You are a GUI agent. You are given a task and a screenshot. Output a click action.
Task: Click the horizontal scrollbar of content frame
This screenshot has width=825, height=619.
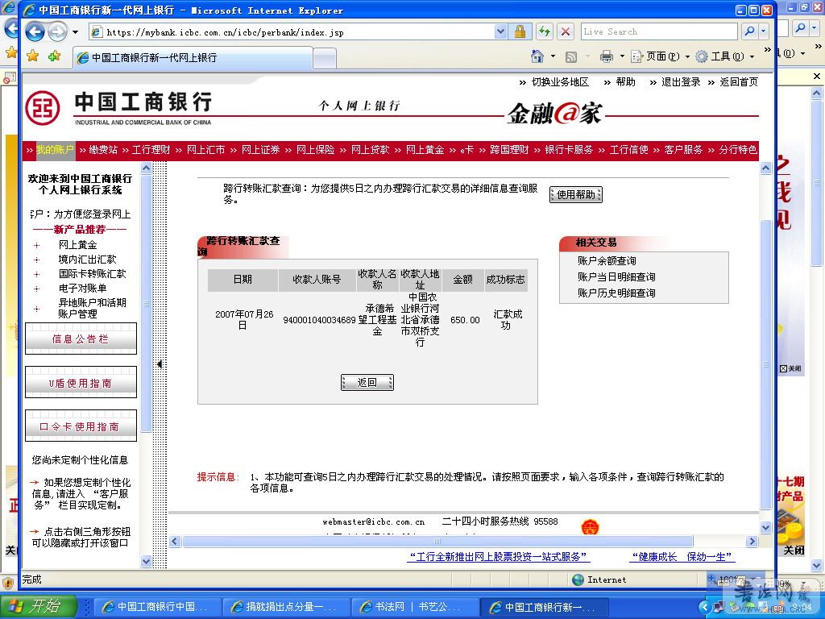coord(437,541)
